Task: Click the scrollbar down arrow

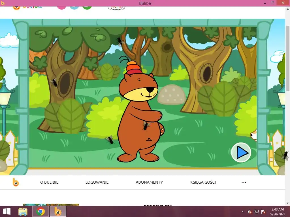Action: (288, 203)
